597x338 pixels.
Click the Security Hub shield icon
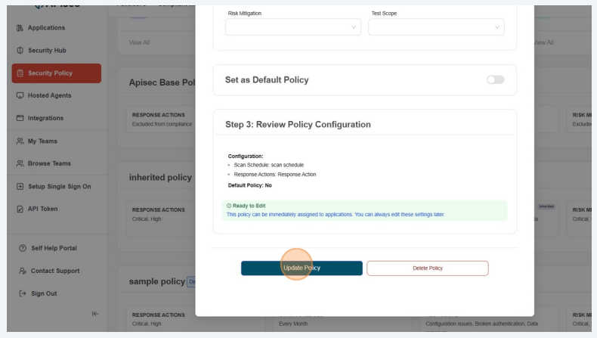20,51
